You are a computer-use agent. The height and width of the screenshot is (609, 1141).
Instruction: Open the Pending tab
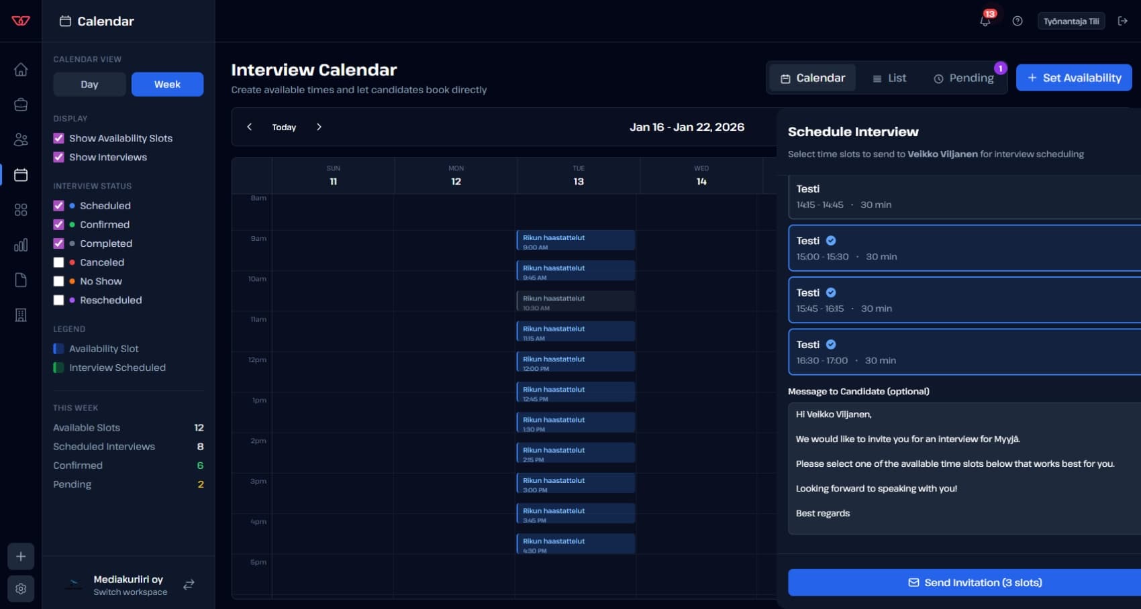tap(963, 78)
